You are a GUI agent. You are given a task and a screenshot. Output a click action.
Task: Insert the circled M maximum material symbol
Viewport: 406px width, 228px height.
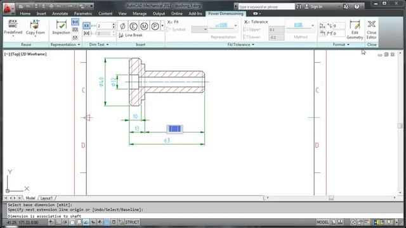pyautogui.click(x=144, y=26)
